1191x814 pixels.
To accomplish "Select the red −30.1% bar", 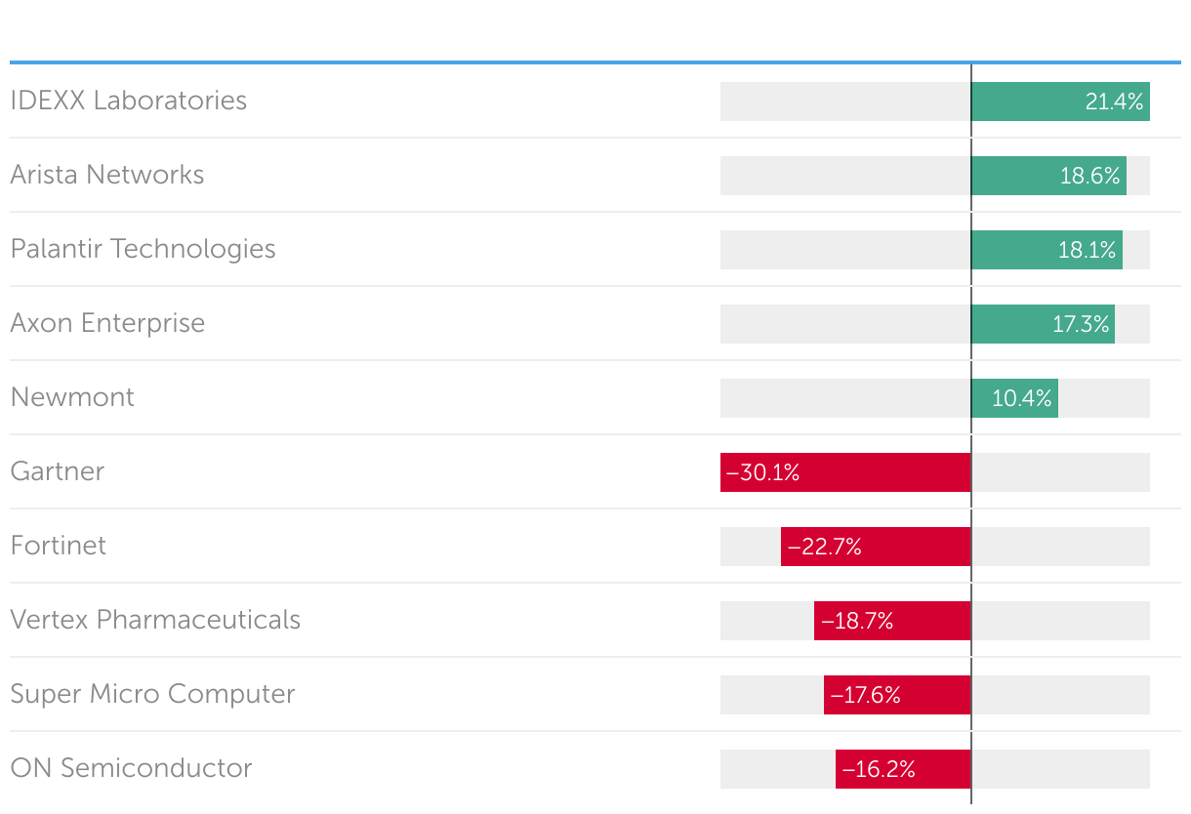I will 845,472.
